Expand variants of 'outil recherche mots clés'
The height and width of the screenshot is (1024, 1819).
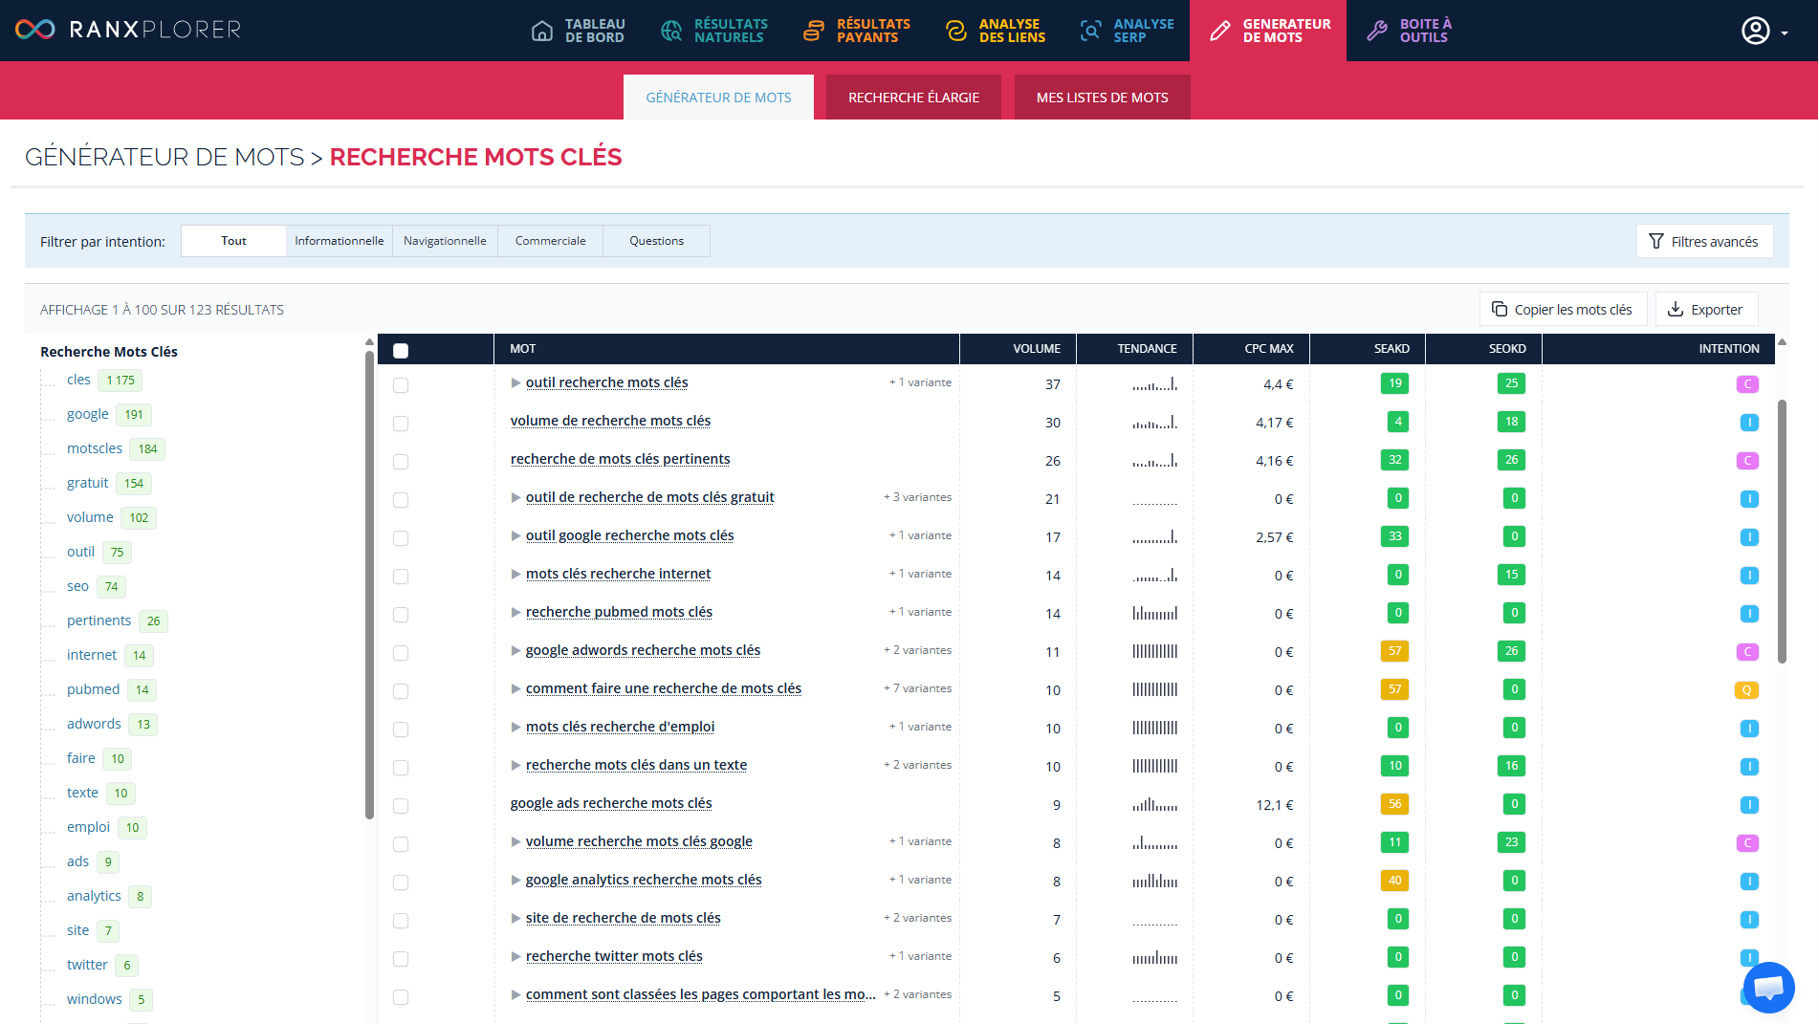pyautogui.click(x=515, y=382)
